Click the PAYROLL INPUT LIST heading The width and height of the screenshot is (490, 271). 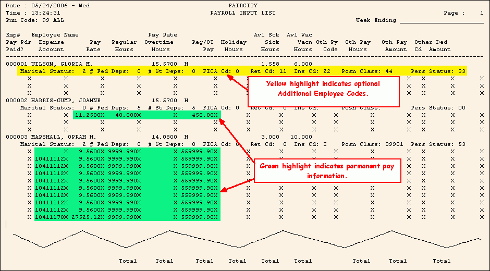(242, 13)
